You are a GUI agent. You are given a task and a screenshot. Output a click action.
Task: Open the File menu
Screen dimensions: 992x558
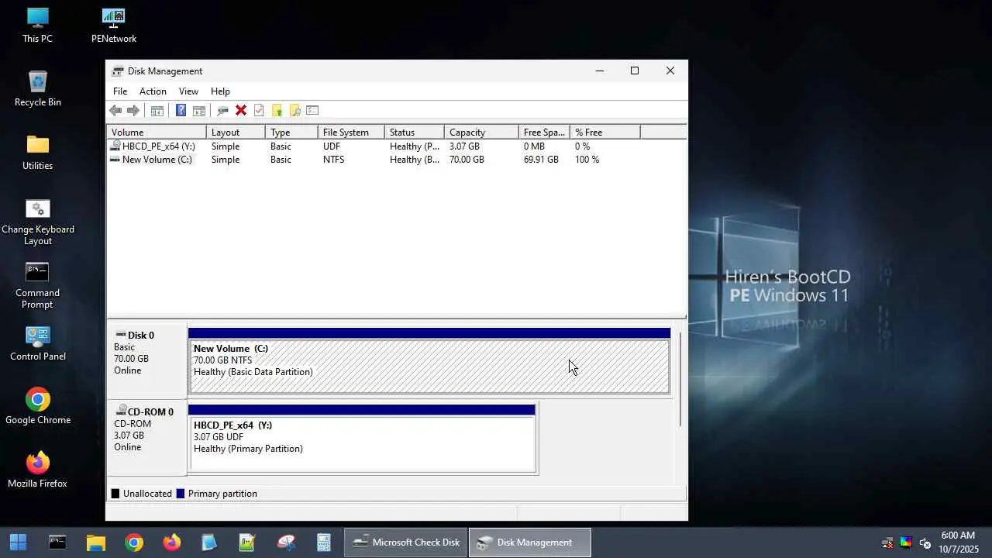point(120,91)
